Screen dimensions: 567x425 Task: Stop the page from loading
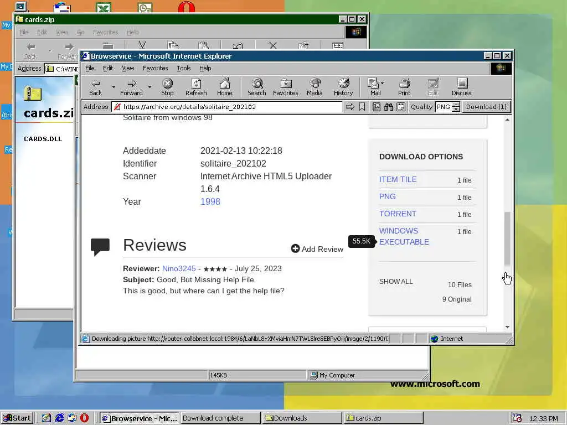[167, 87]
